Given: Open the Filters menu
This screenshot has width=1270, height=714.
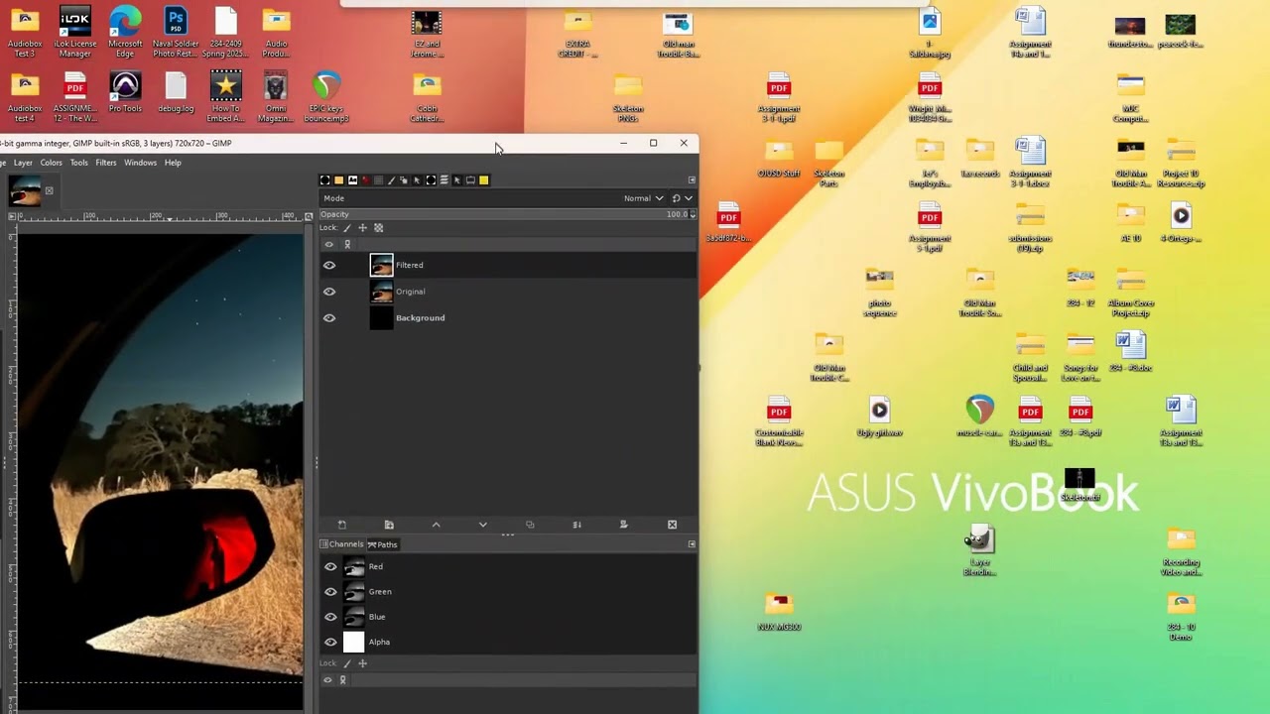Looking at the screenshot, I should click(x=106, y=163).
